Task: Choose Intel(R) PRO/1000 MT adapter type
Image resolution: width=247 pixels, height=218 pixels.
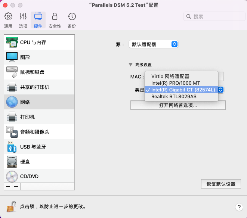Action: 181,83
